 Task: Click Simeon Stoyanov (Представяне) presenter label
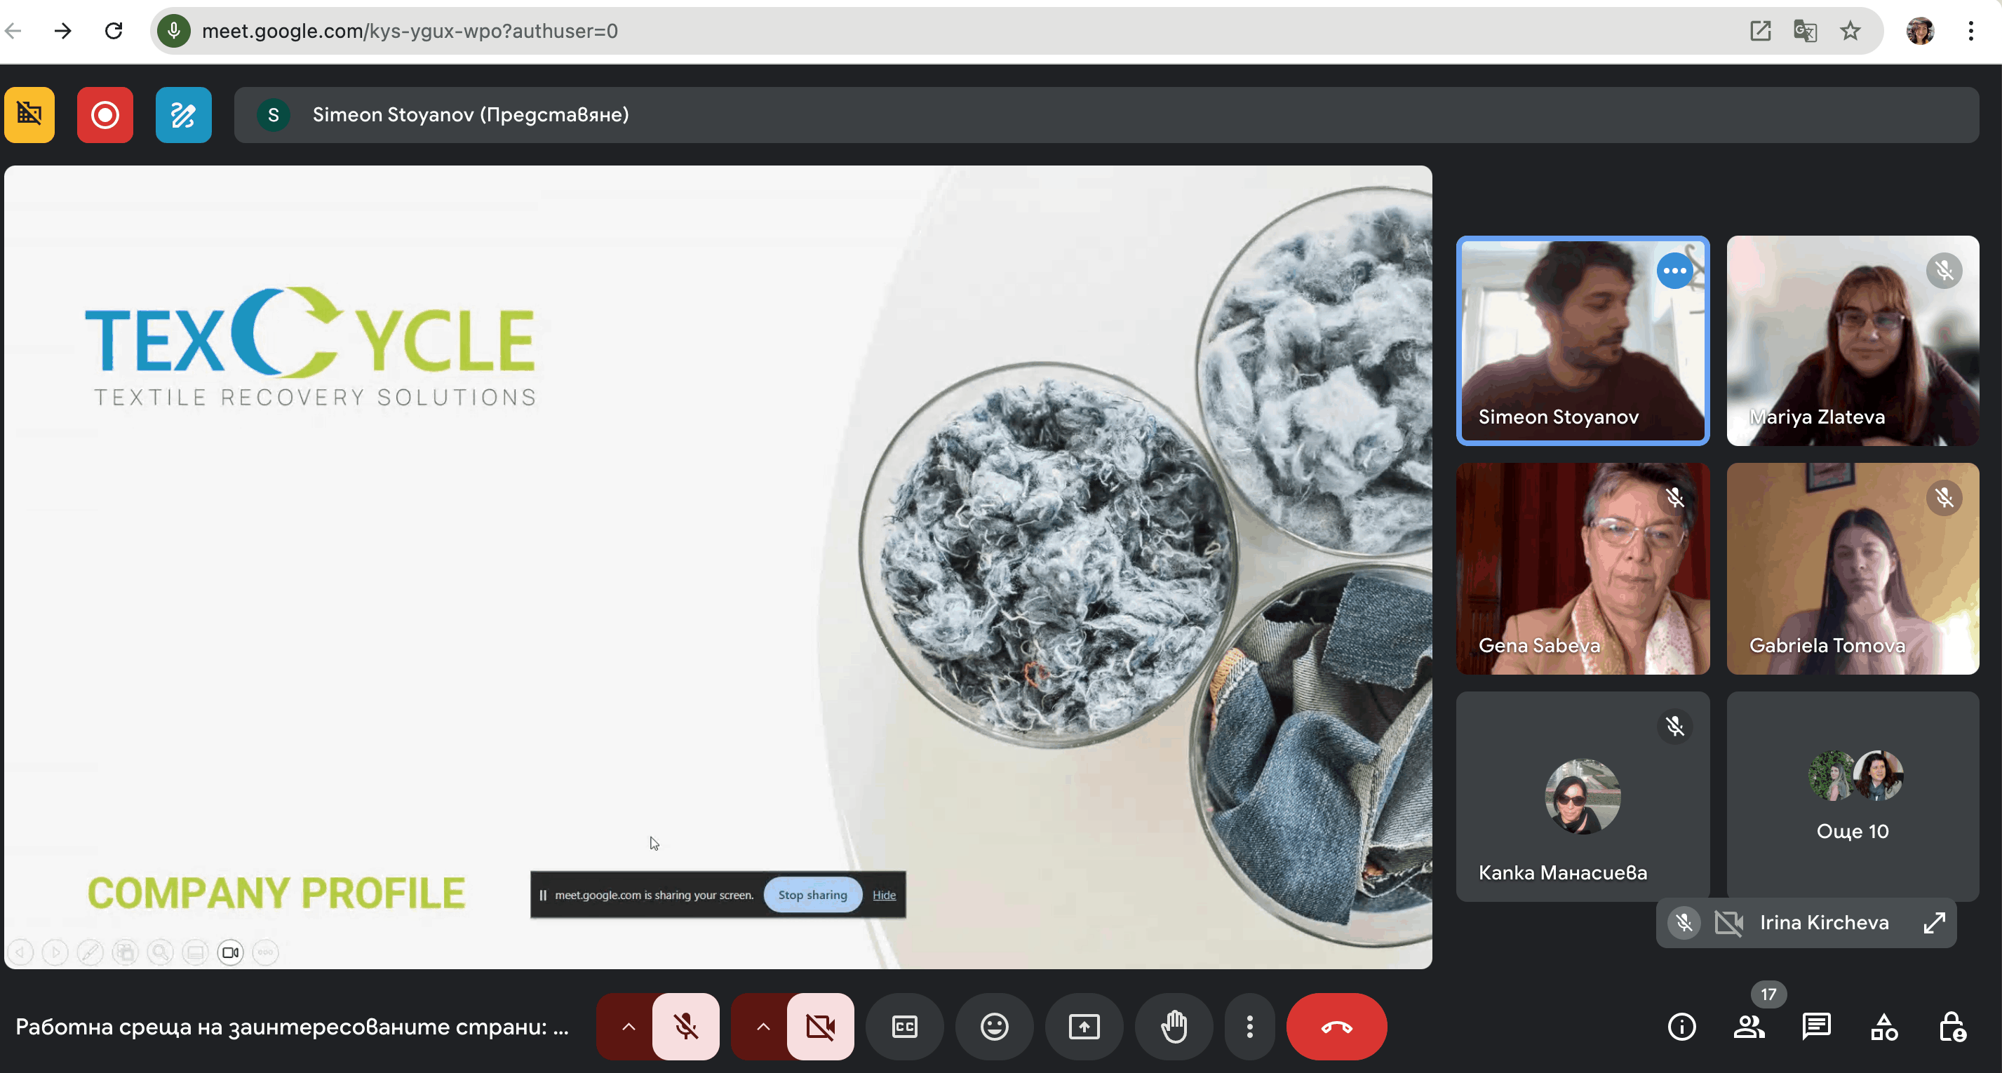pos(470,115)
